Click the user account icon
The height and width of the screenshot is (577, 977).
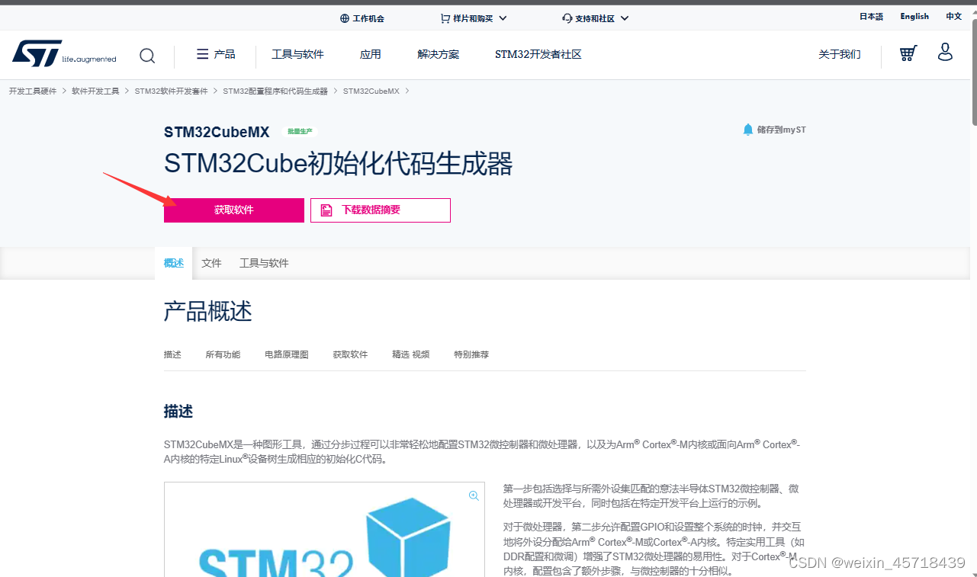945,53
